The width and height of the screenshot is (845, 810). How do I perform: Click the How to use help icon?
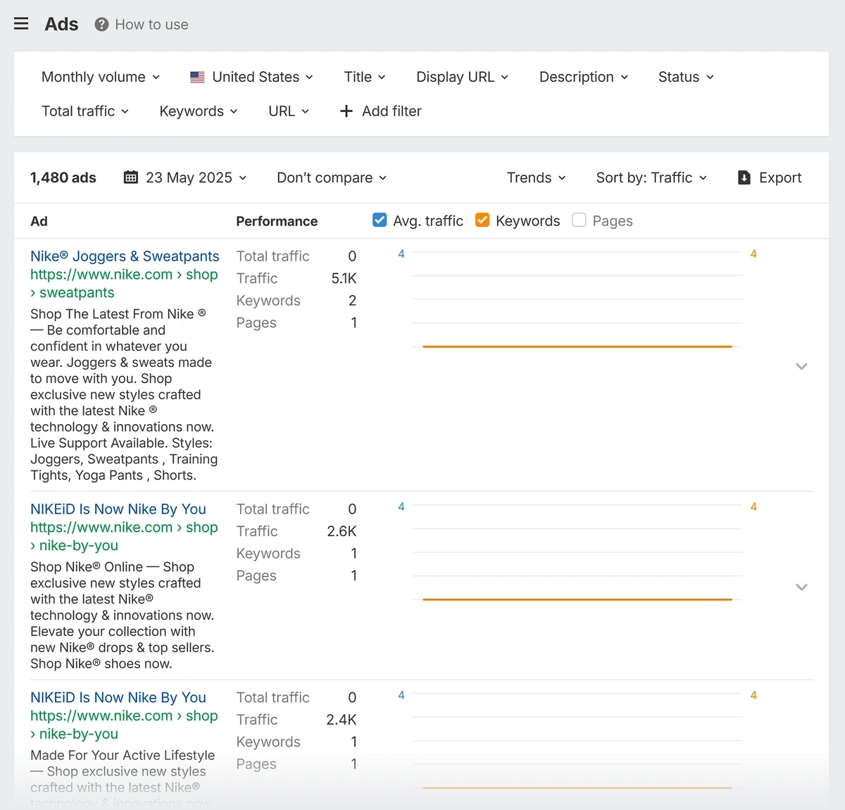[101, 25]
